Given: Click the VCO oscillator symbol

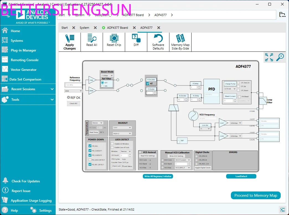Looking at the screenshot, I should (193, 116).
